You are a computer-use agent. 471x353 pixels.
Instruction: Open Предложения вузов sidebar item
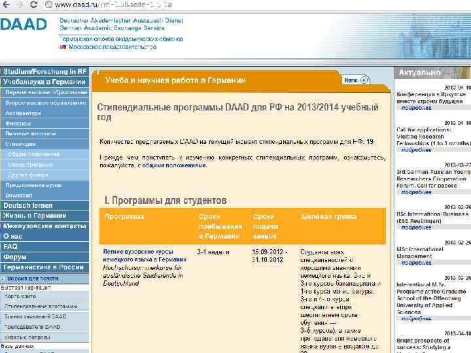46,185
